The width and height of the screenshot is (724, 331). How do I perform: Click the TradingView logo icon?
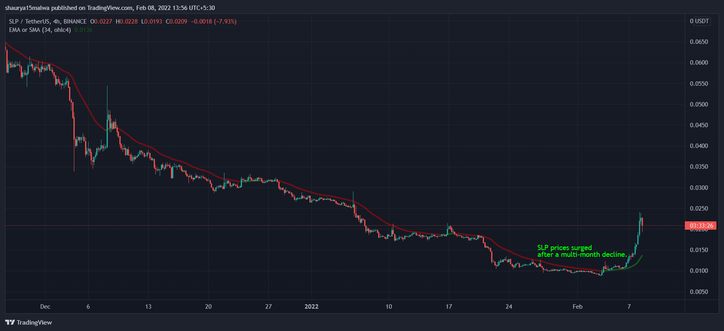[10, 322]
